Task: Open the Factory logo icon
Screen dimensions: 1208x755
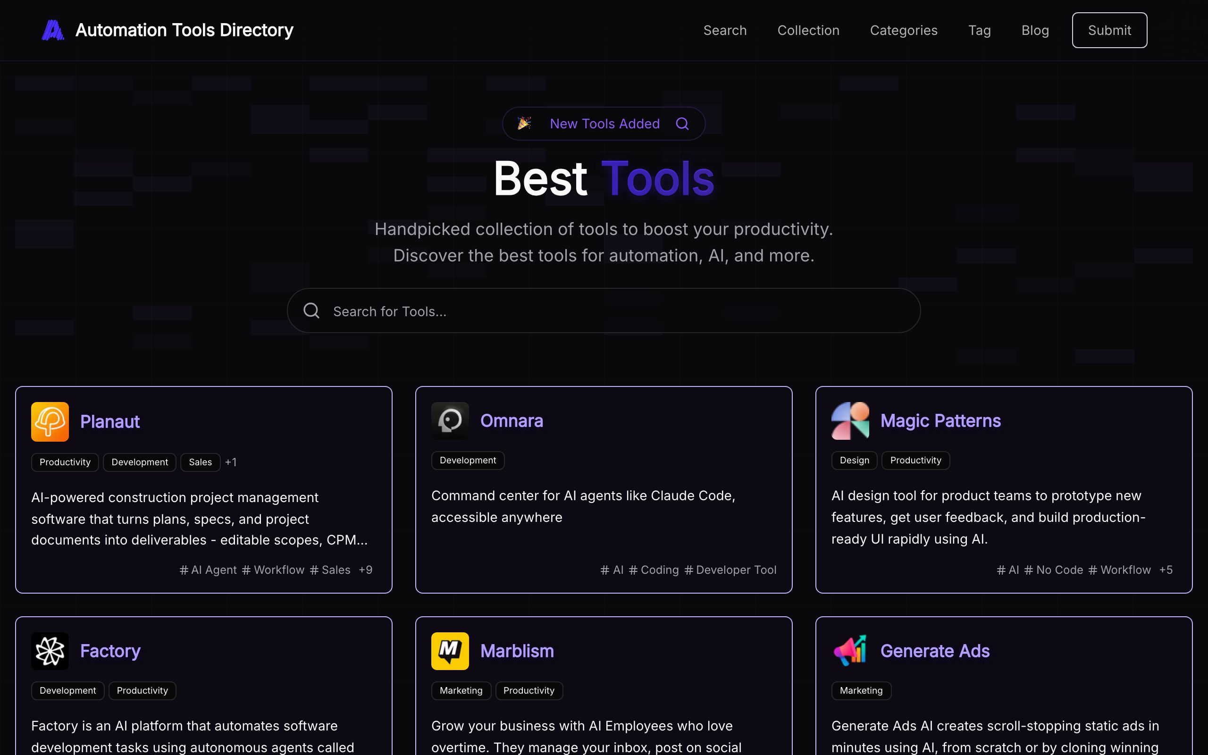Action: pos(50,651)
